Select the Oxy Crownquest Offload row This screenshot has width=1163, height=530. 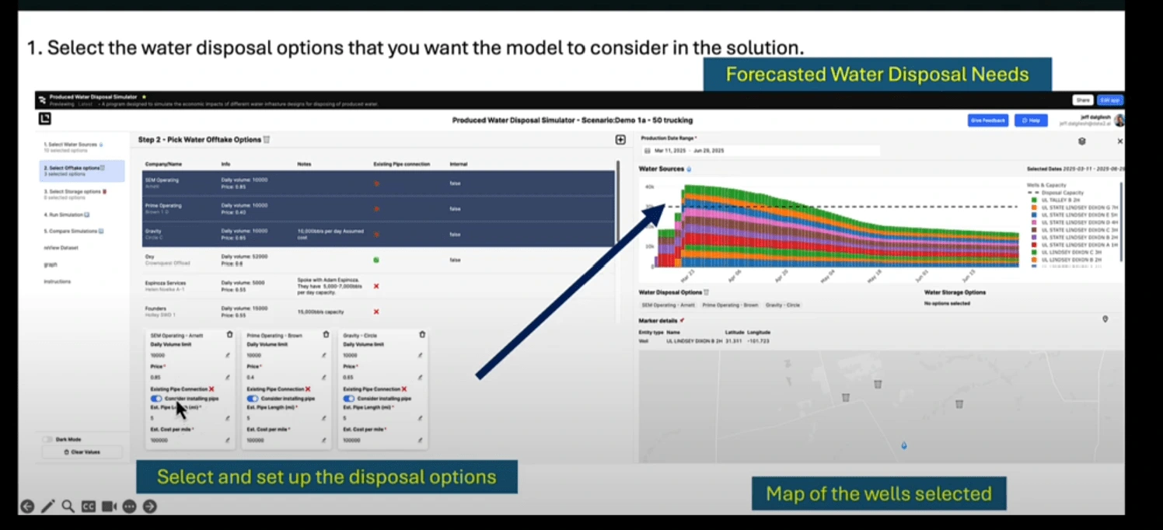(x=379, y=260)
